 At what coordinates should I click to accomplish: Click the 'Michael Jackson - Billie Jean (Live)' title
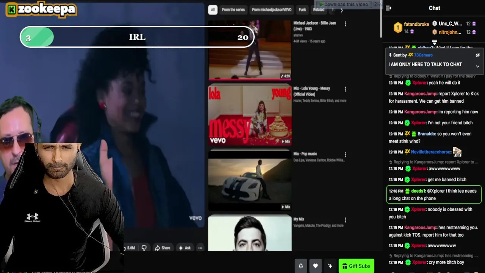click(x=314, y=25)
